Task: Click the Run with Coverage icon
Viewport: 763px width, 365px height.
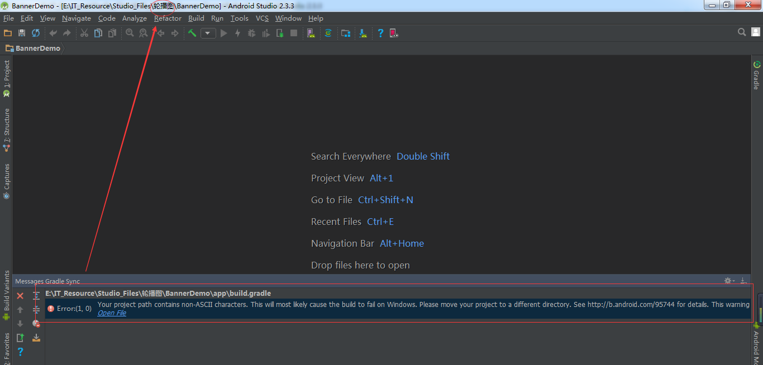Action: (x=266, y=33)
